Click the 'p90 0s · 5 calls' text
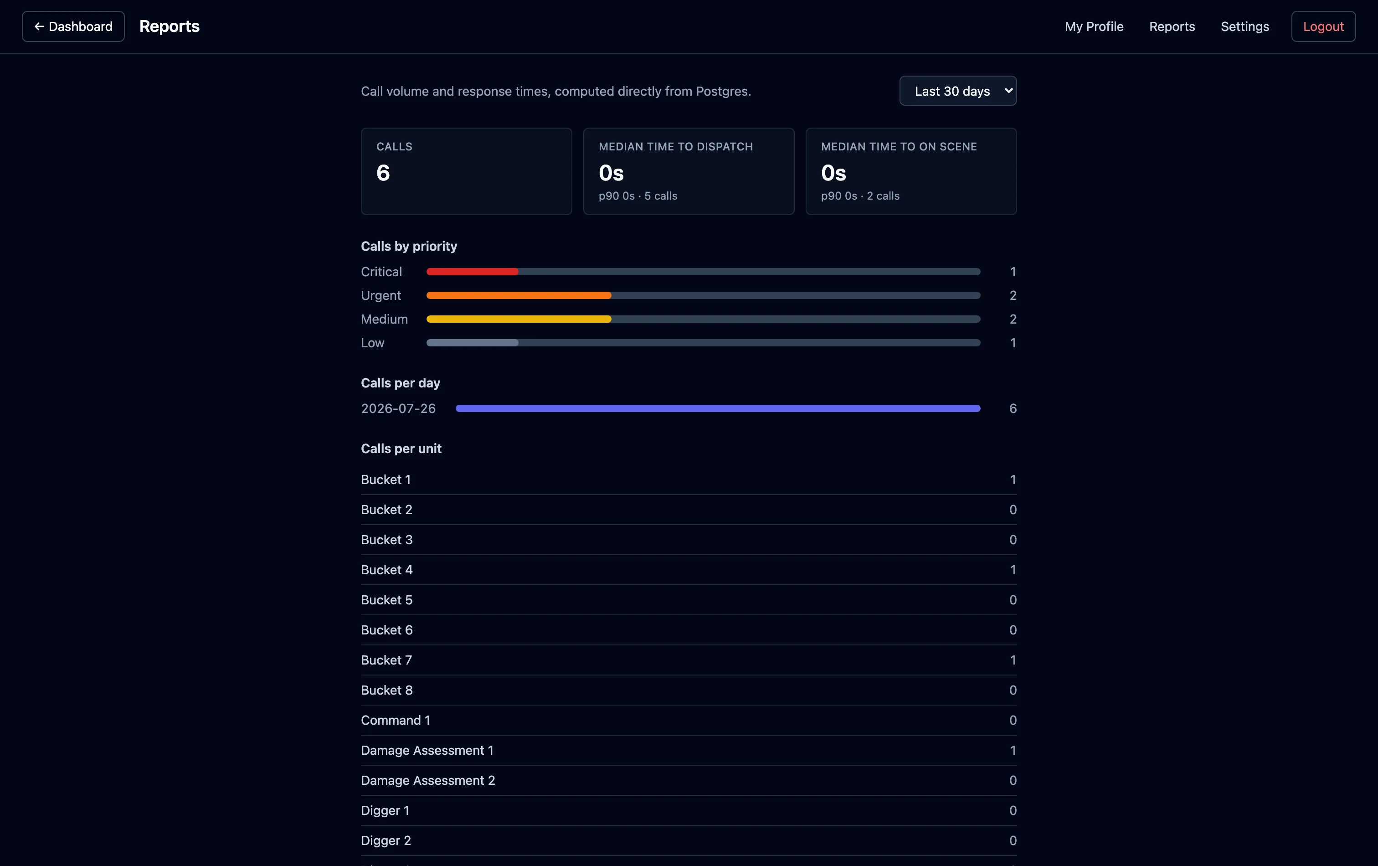 coord(638,196)
